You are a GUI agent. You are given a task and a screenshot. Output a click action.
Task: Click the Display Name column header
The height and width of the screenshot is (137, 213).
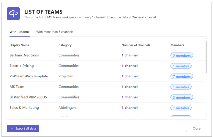point(19,45)
